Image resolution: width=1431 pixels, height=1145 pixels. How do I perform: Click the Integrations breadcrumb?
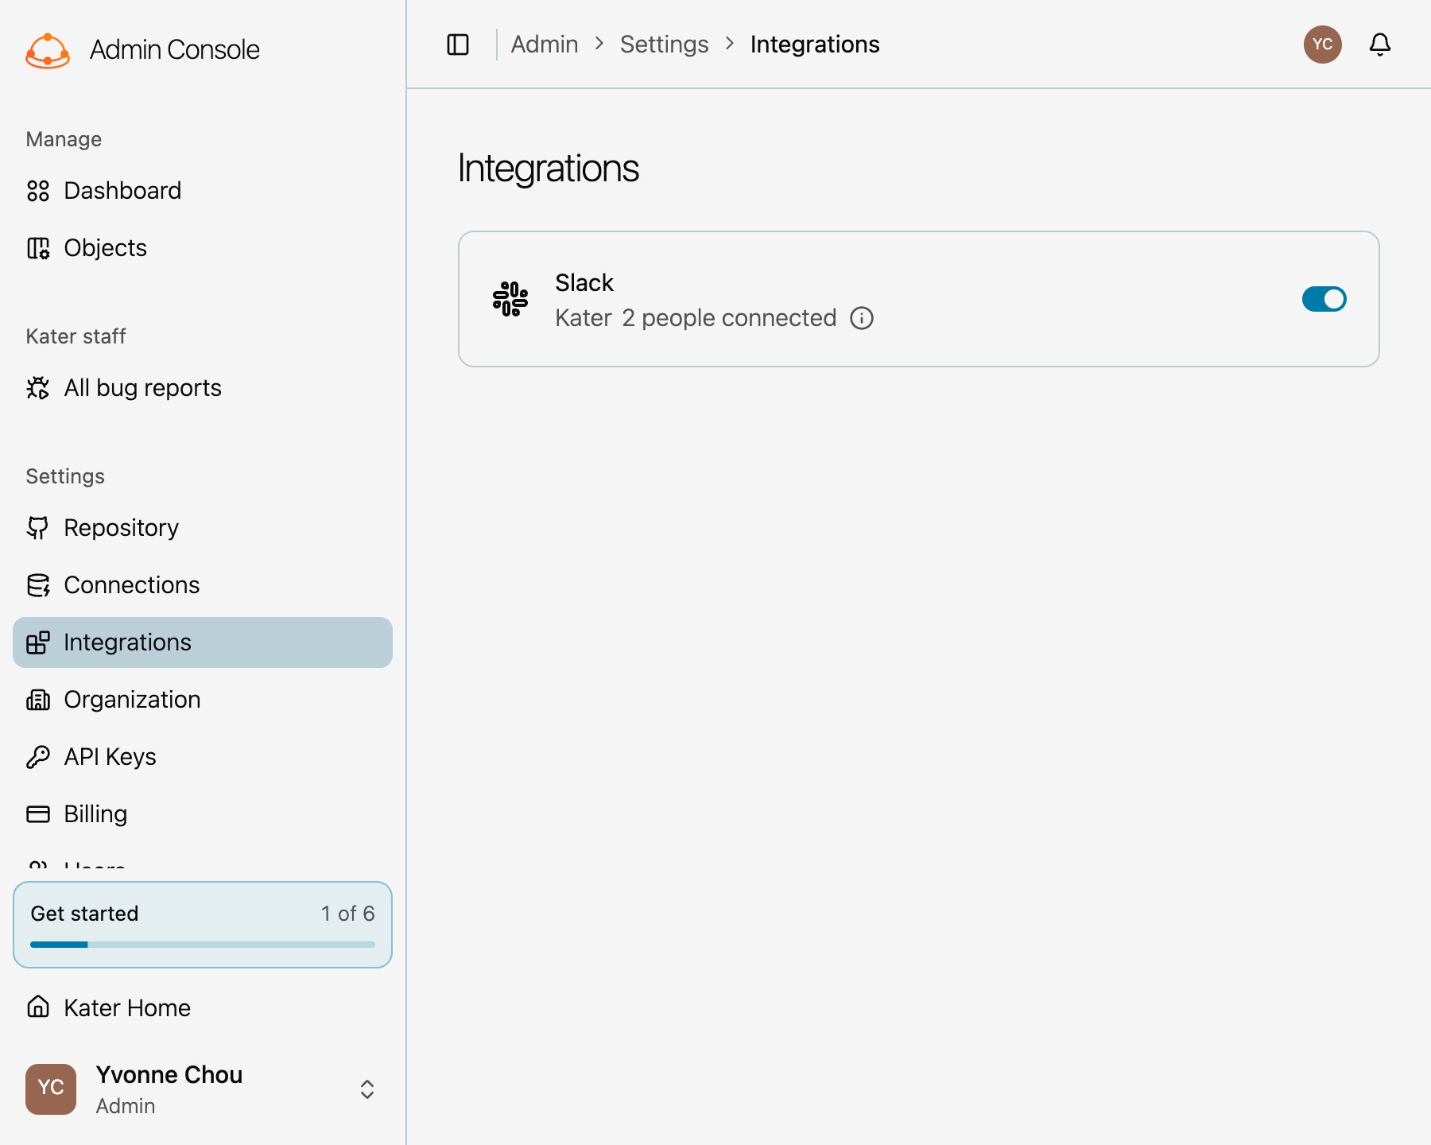815,45
